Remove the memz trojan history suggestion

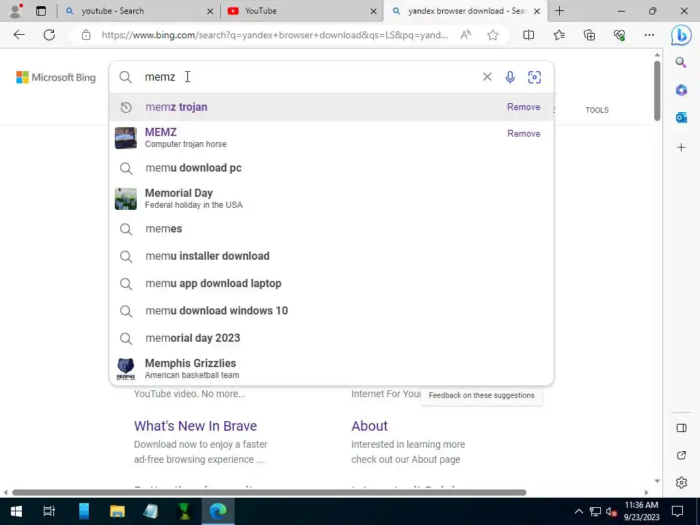coord(524,107)
